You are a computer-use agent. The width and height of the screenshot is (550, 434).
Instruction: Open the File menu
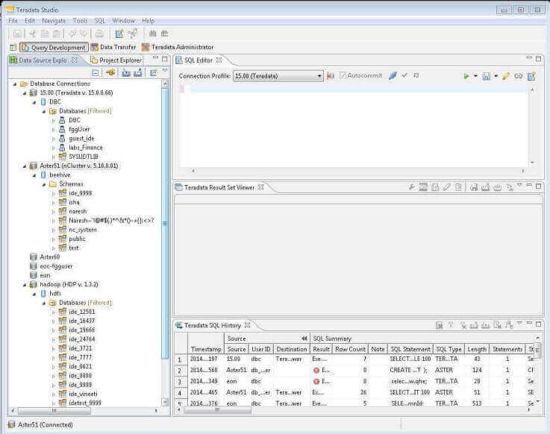(x=13, y=21)
